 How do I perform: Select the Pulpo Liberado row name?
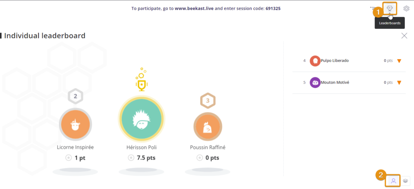pyautogui.click(x=335, y=60)
